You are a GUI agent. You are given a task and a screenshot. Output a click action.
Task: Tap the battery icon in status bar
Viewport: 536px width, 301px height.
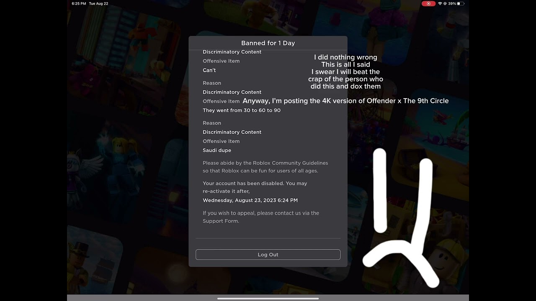(461, 3)
